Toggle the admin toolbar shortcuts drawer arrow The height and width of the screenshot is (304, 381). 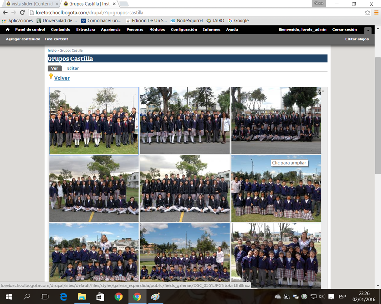[367, 30]
